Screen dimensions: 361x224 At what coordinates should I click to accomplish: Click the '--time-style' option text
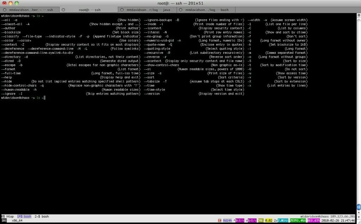(x=154, y=90)
